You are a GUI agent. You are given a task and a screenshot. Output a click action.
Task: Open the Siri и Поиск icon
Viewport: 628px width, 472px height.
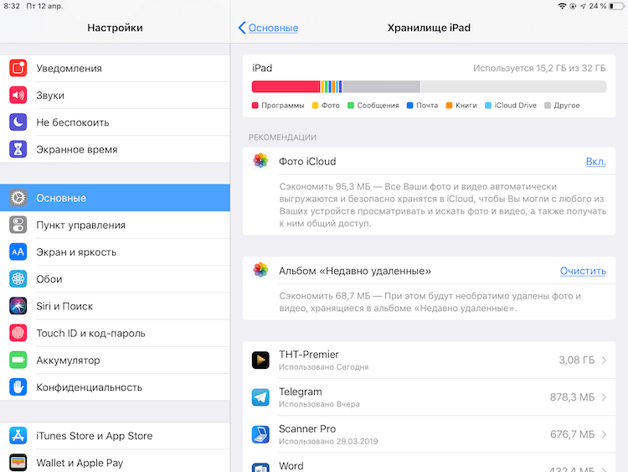[x=18, y=306]
